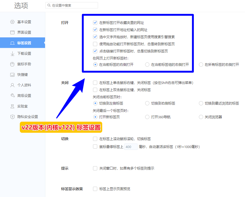Enable 标签上显示页面预览 checkbox
The width and height of the screenshot is (245, 197).
click(95, 189)
